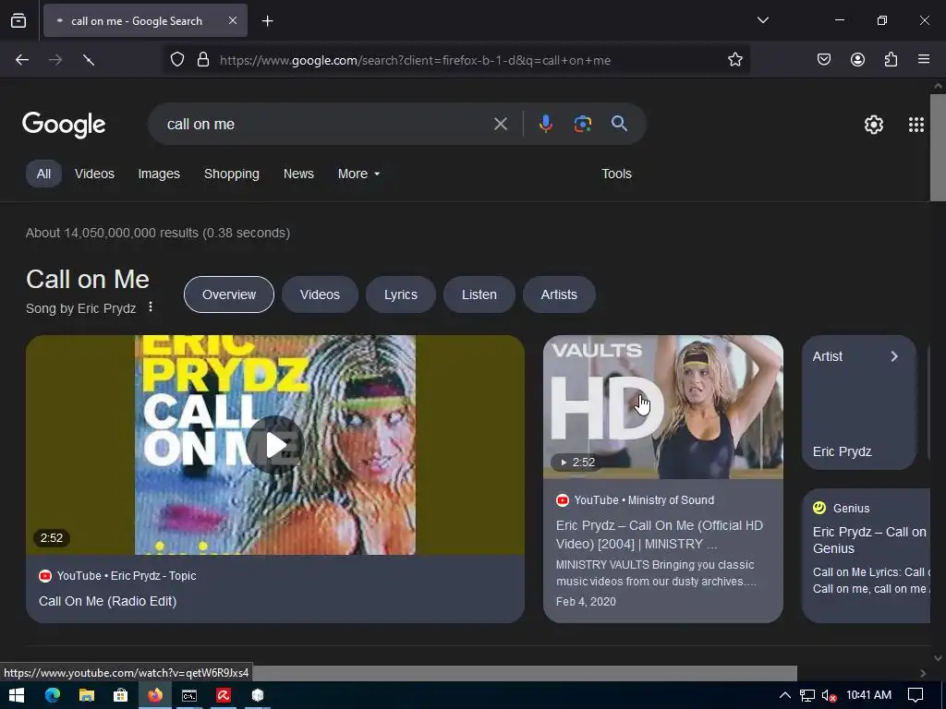The image size is (946, 709).
Task: Open File Explorer from taskbar
Action: pyautogui.click(x=86, y=695)
